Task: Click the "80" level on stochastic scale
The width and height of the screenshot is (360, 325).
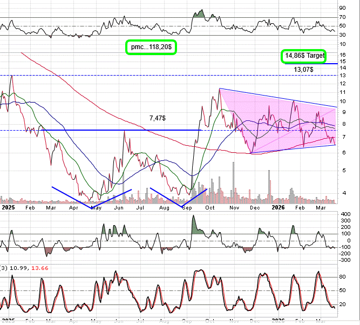Action: [342, 277]
